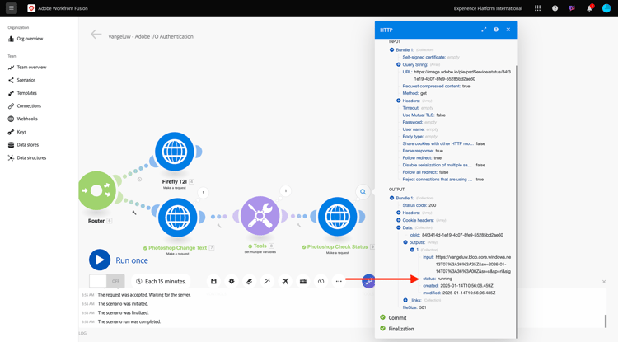Select the Photoshop Check Status module

pyautogui.click(x=337, y=216)
